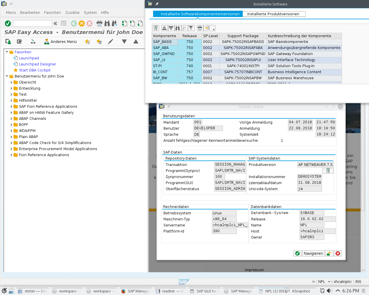
Task: Switch to Installierte Produktversionen tab
Action: coord(273,14)
